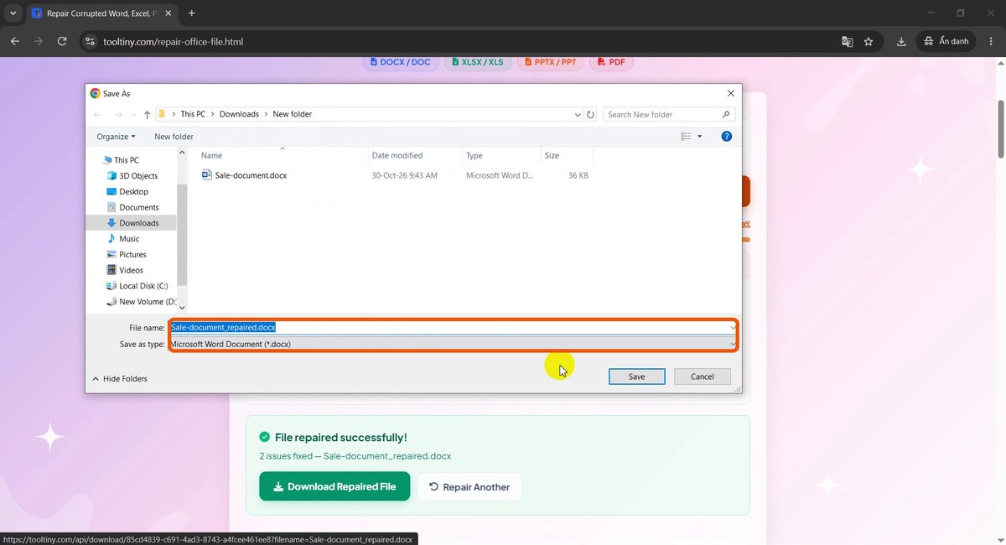Reload the tooltiny page
Viewport: 1006px width, 545px height.
pyautogui.click(x=62, y=41)
